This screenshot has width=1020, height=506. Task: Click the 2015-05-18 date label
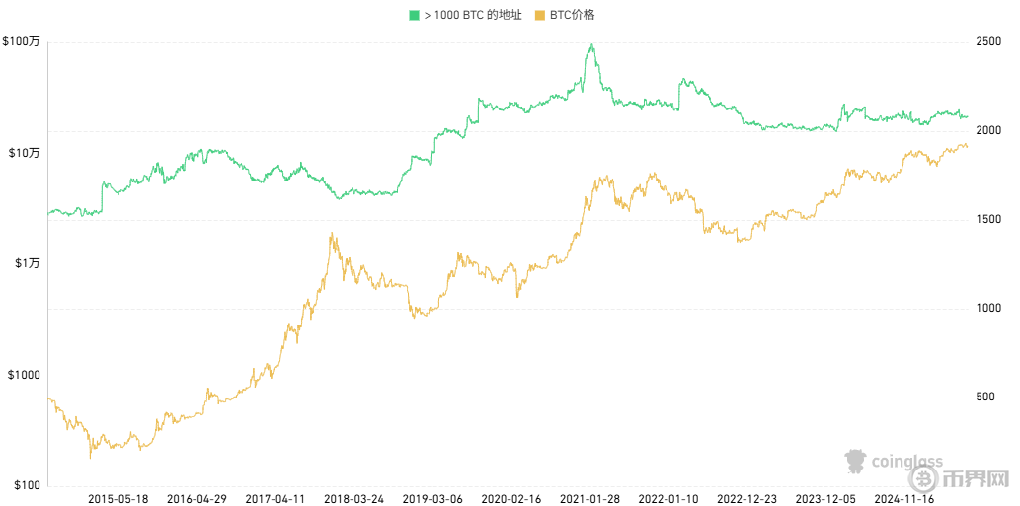click(118, 499)
